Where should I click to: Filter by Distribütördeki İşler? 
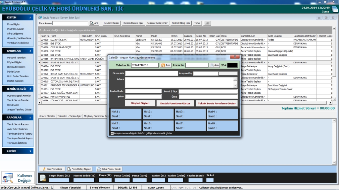pyautogui.click(x=133, y=23)
